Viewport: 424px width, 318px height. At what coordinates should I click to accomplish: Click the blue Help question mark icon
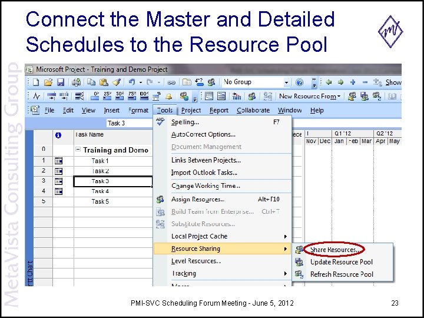tap(299, 82)
